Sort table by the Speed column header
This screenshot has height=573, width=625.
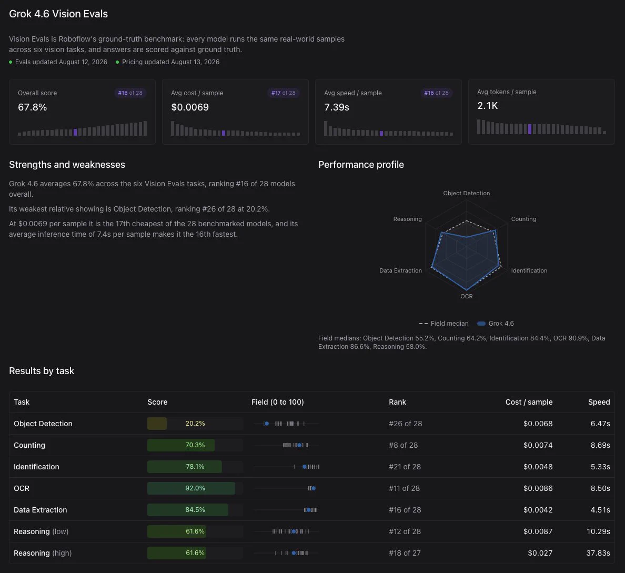(x=599, y=402)
